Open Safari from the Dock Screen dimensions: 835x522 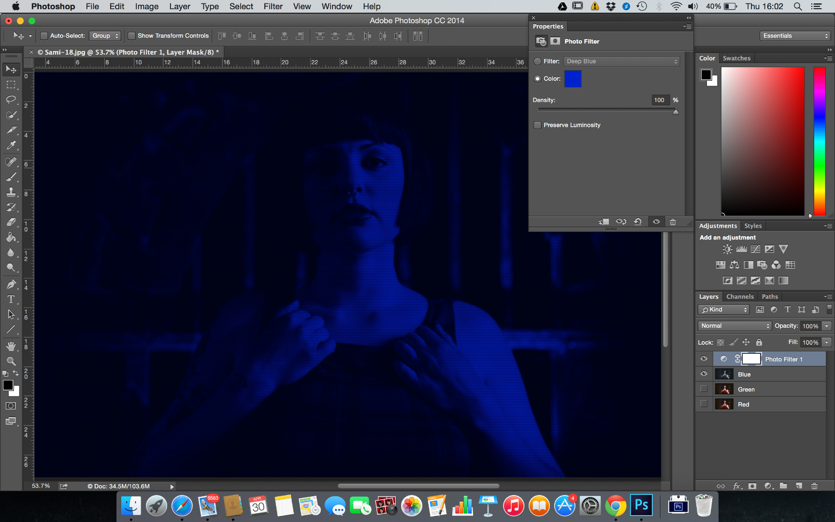pyautogui.click(x=182, y=506)
